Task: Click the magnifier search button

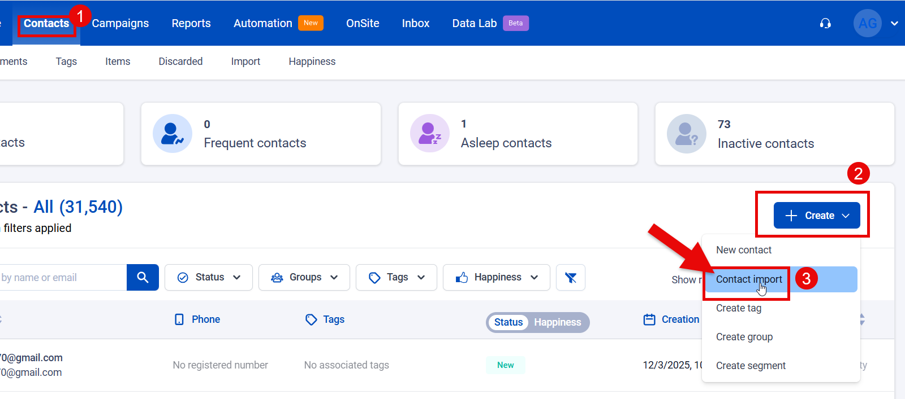Action: 143,277
